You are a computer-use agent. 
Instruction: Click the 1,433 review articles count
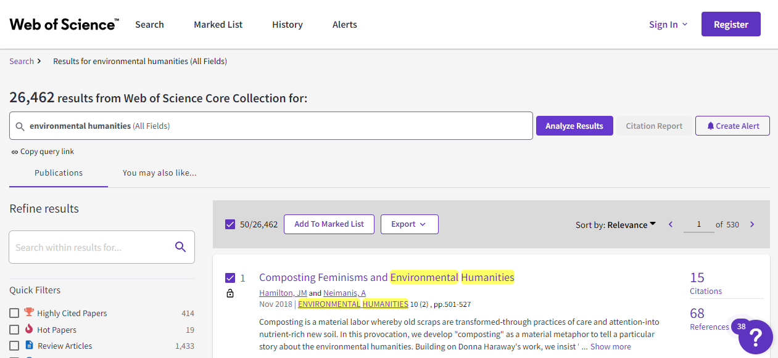pyautogui.click(x=184, y=346)
